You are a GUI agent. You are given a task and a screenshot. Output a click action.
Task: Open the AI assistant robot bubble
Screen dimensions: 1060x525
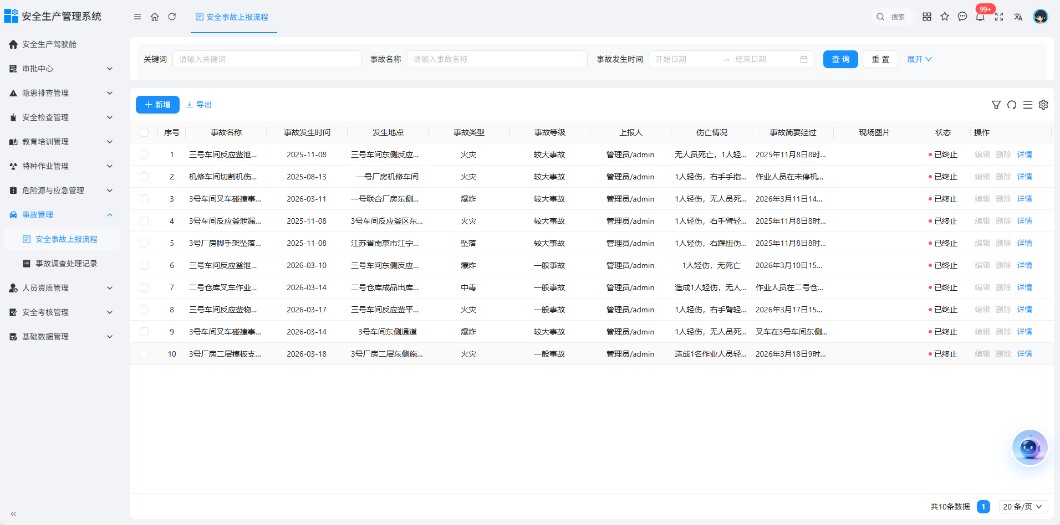(x=1030, y=447)
